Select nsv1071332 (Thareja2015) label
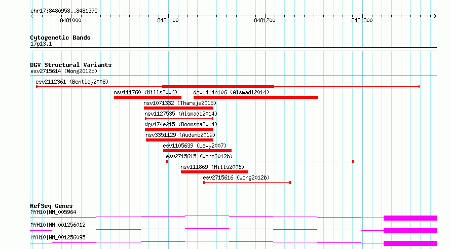 coord(180,103)
